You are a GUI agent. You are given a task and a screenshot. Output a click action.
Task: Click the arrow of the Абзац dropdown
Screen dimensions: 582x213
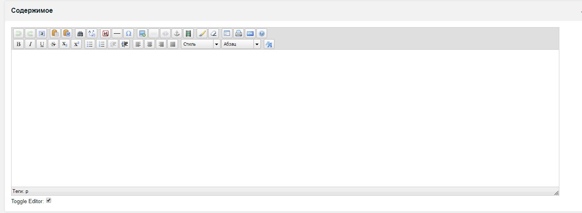257,44
